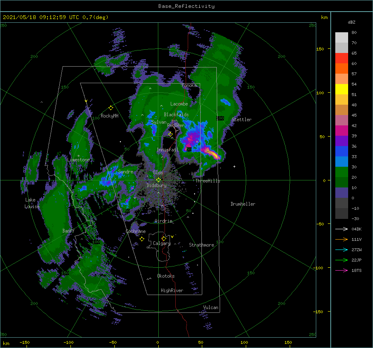This screenshot has width=373, height=348.
Task: Click the Stettler city label
Action: coord(242,120)
